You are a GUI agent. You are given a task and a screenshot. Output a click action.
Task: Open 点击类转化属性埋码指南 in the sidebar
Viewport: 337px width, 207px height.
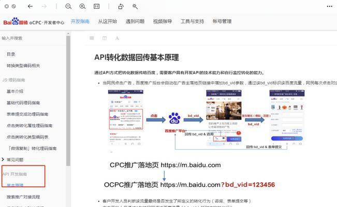pyautogui.click(x=30, y=126)
